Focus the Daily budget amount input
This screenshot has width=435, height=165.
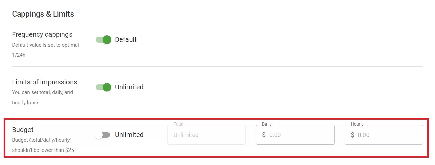pyautogui.click(x=298, y=135)
